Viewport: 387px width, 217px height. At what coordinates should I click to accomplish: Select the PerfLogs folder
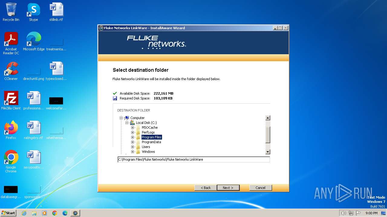pos(148,132)
